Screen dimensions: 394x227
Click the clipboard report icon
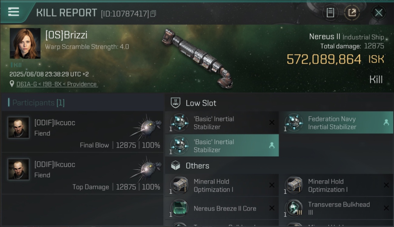coord(330,13)
